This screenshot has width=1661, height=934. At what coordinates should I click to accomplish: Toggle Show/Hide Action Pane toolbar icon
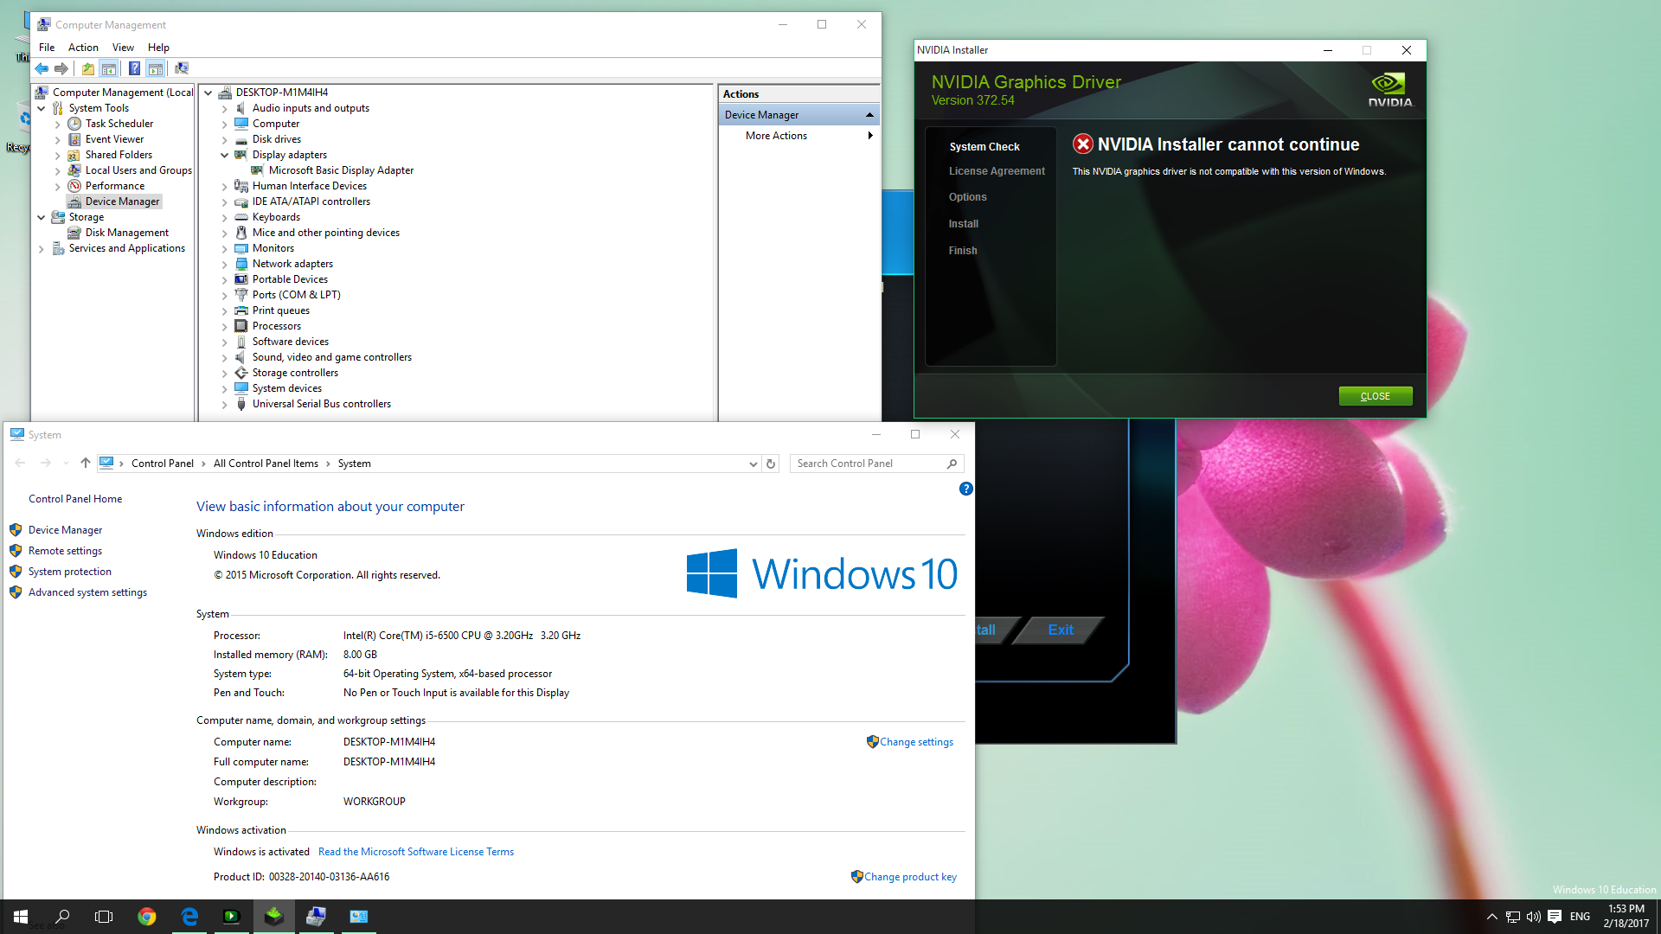click(155, 68)
